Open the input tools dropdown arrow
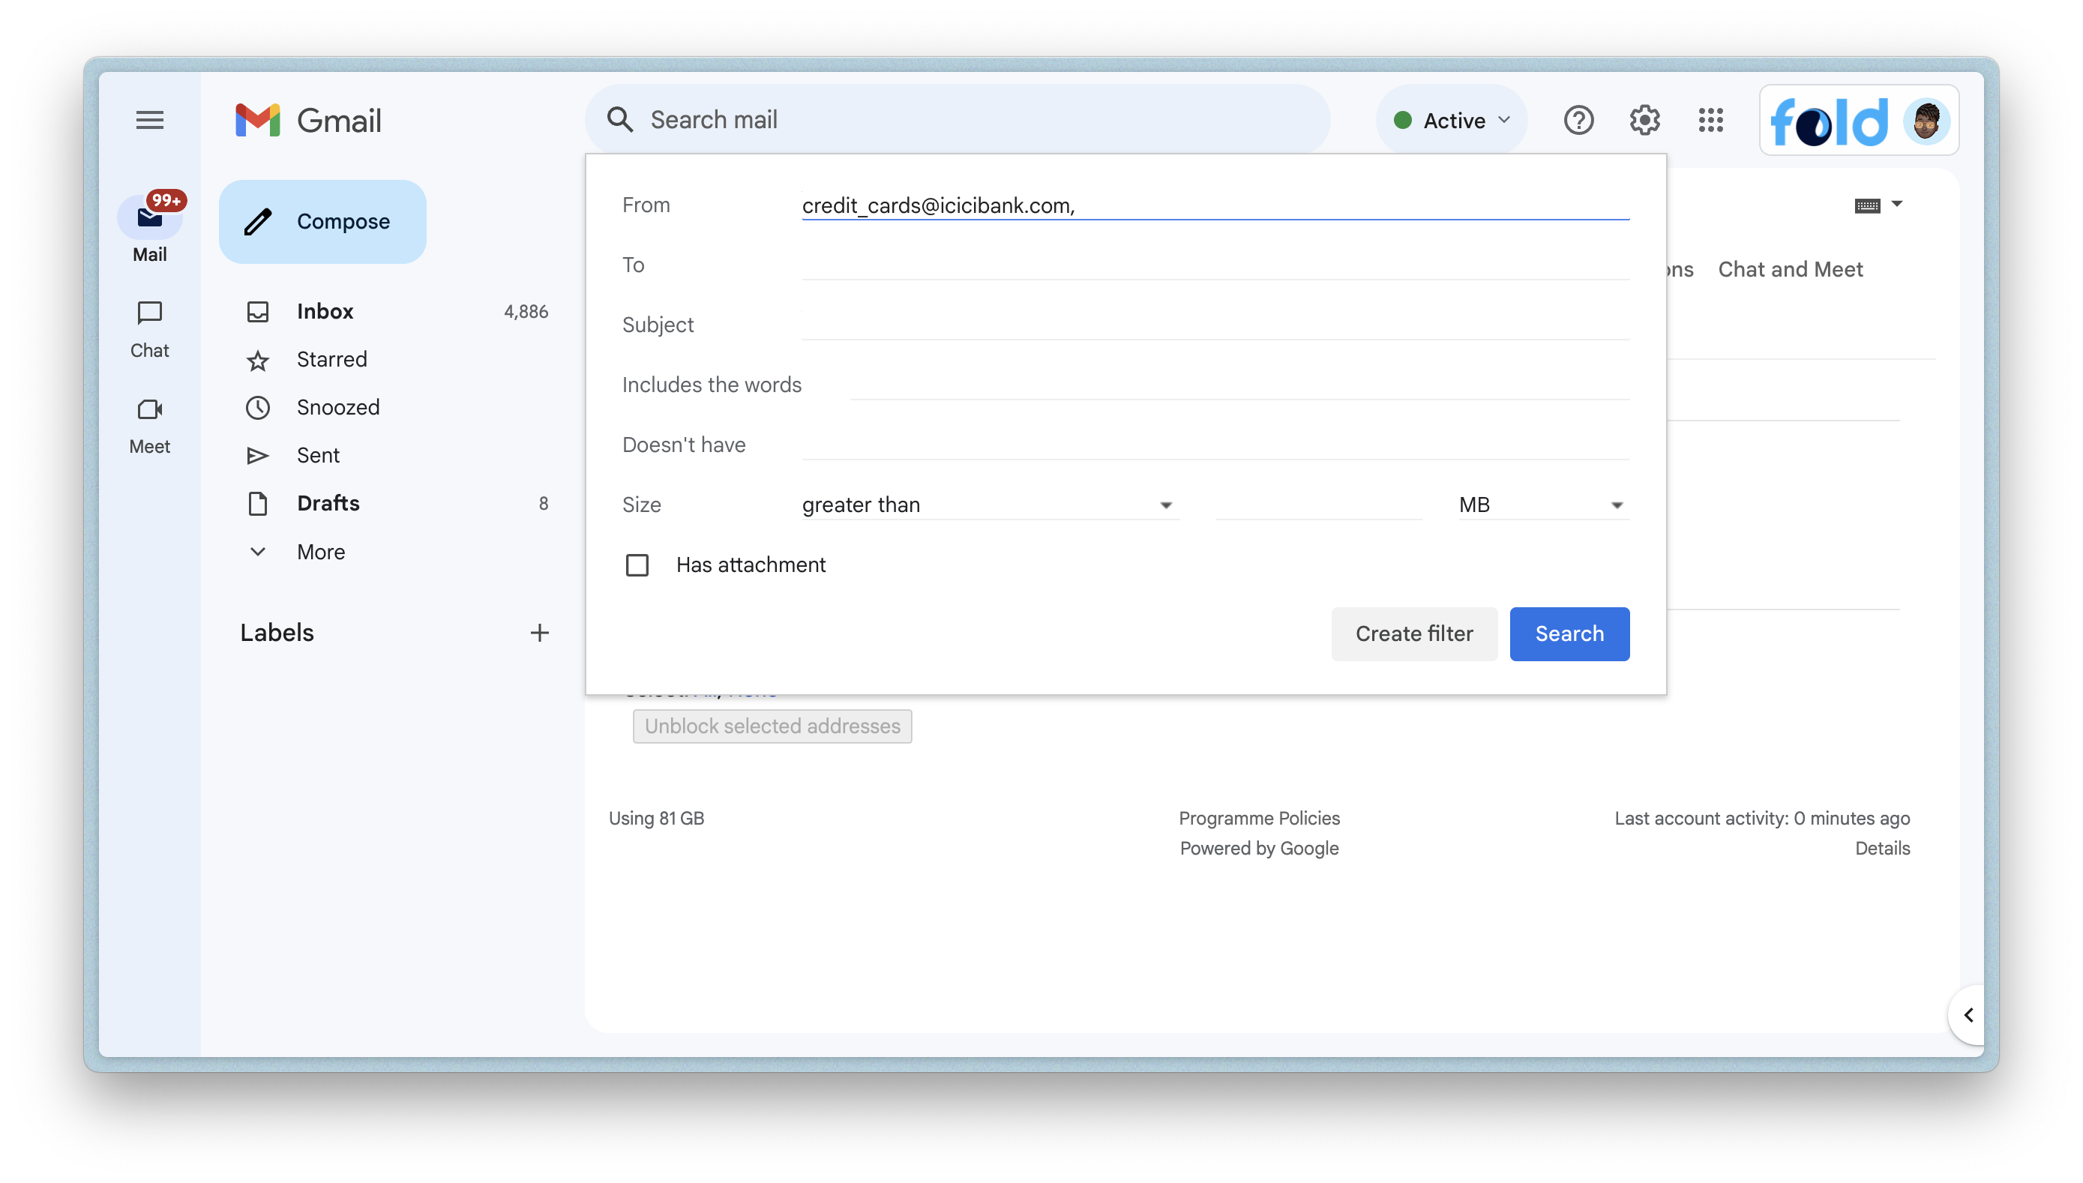 click(1897, 204)
